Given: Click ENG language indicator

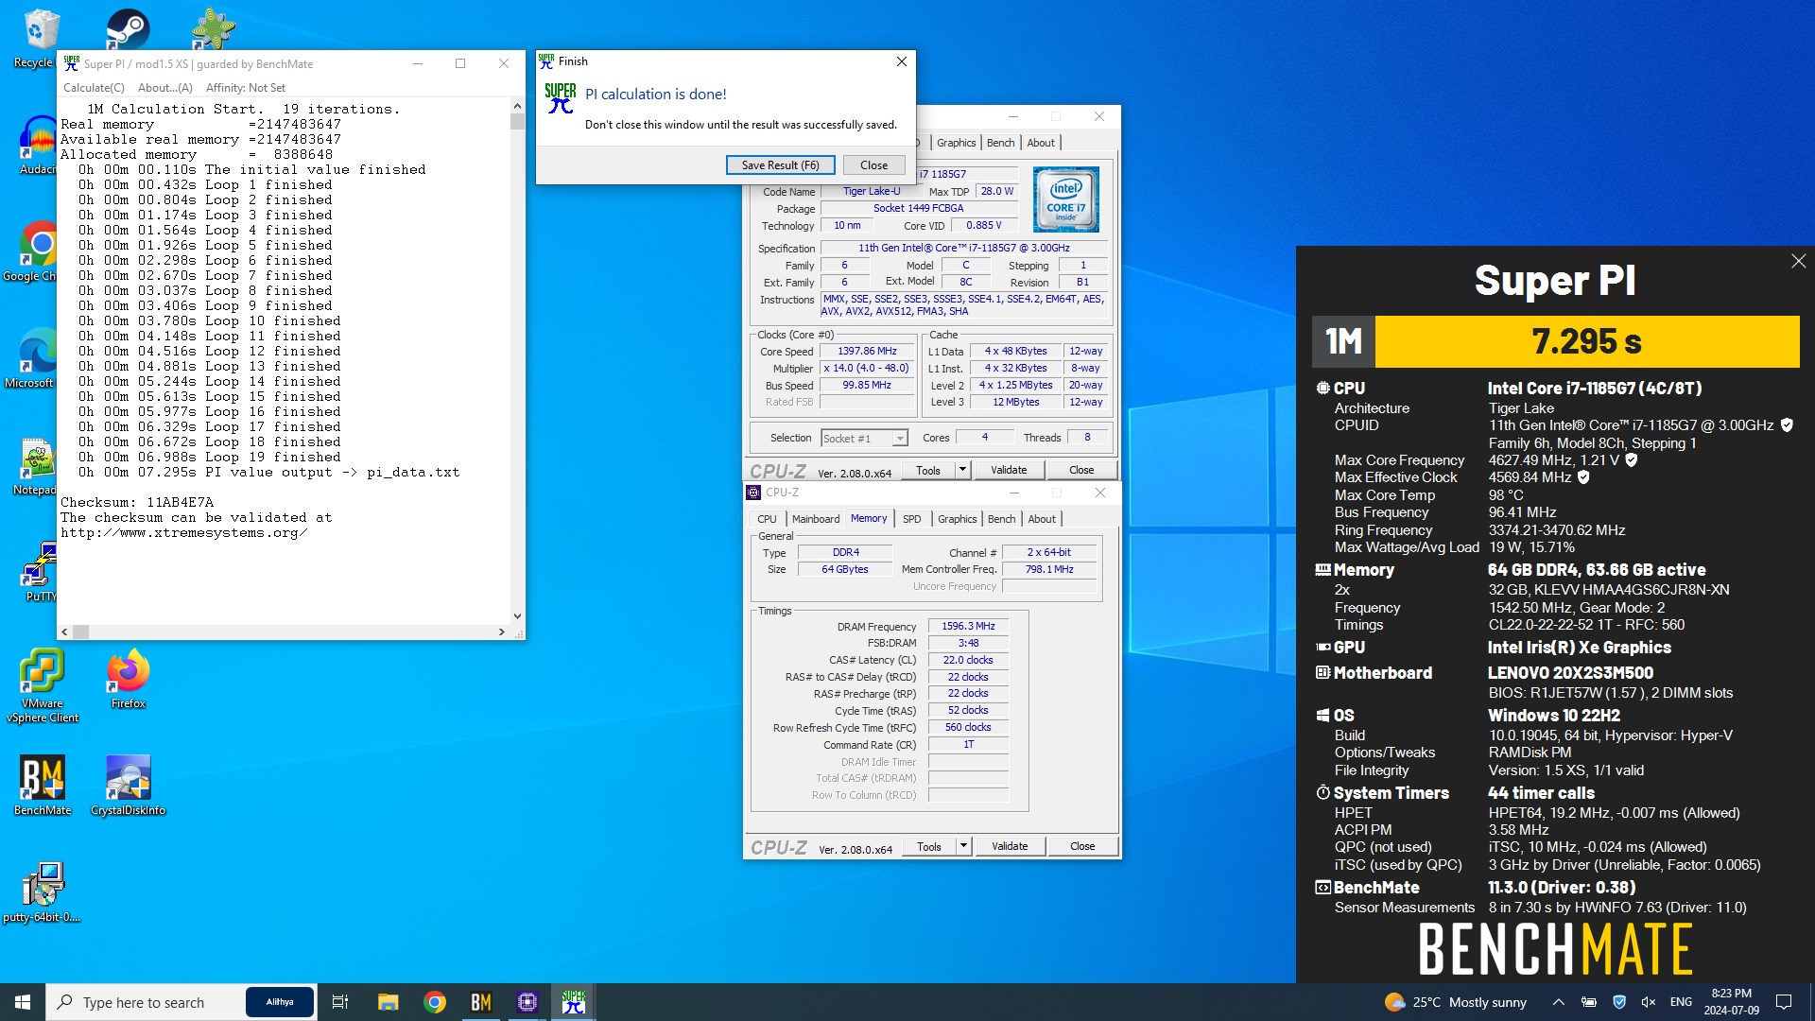Looking at the screenshot, I should 1681,1002.
